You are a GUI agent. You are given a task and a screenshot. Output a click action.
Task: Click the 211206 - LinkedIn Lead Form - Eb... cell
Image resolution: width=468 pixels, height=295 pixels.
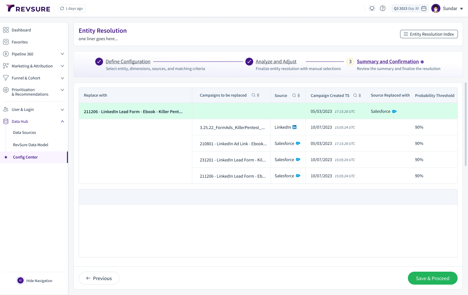coord(233,176)
